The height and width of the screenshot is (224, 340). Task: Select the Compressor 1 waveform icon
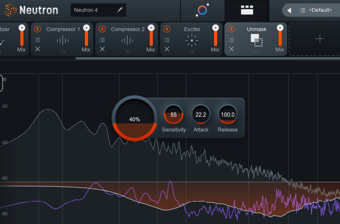[63, 40]
